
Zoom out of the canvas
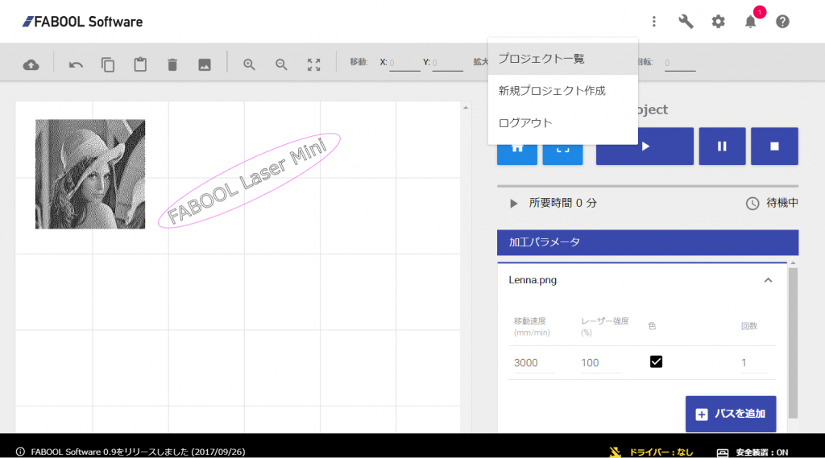[281, 64]
